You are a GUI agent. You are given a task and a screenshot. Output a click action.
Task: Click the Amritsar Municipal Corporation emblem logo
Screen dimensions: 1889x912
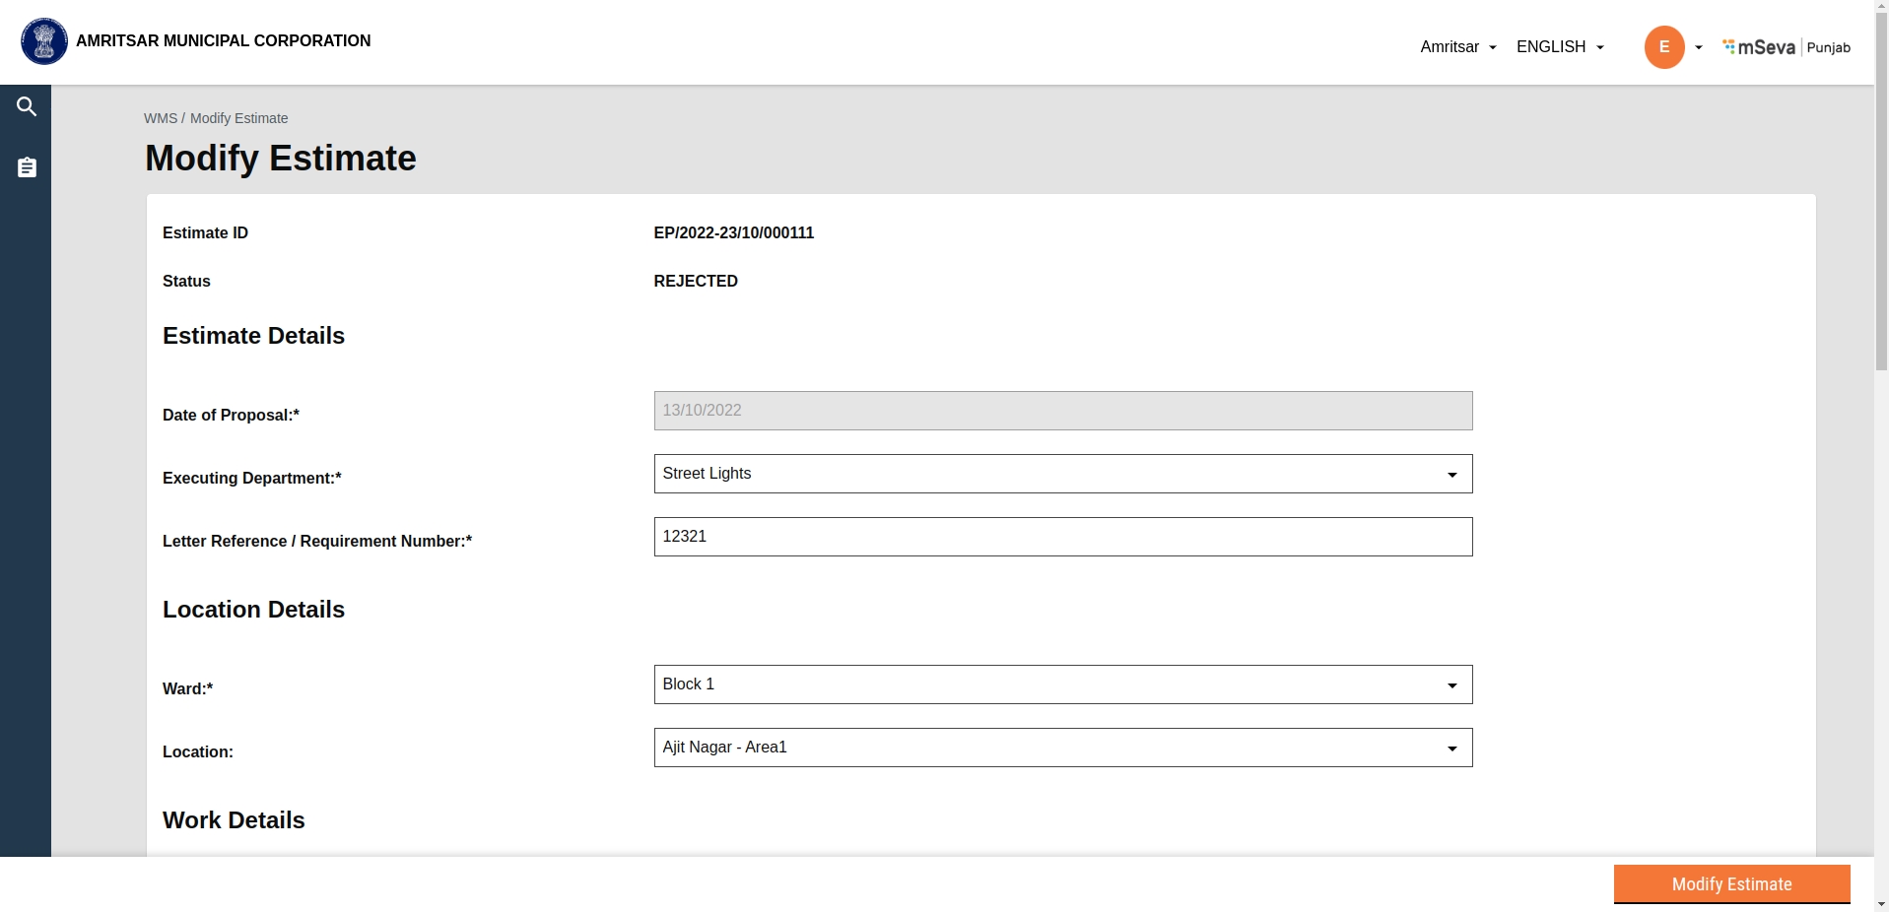click(x=44, y=41)
